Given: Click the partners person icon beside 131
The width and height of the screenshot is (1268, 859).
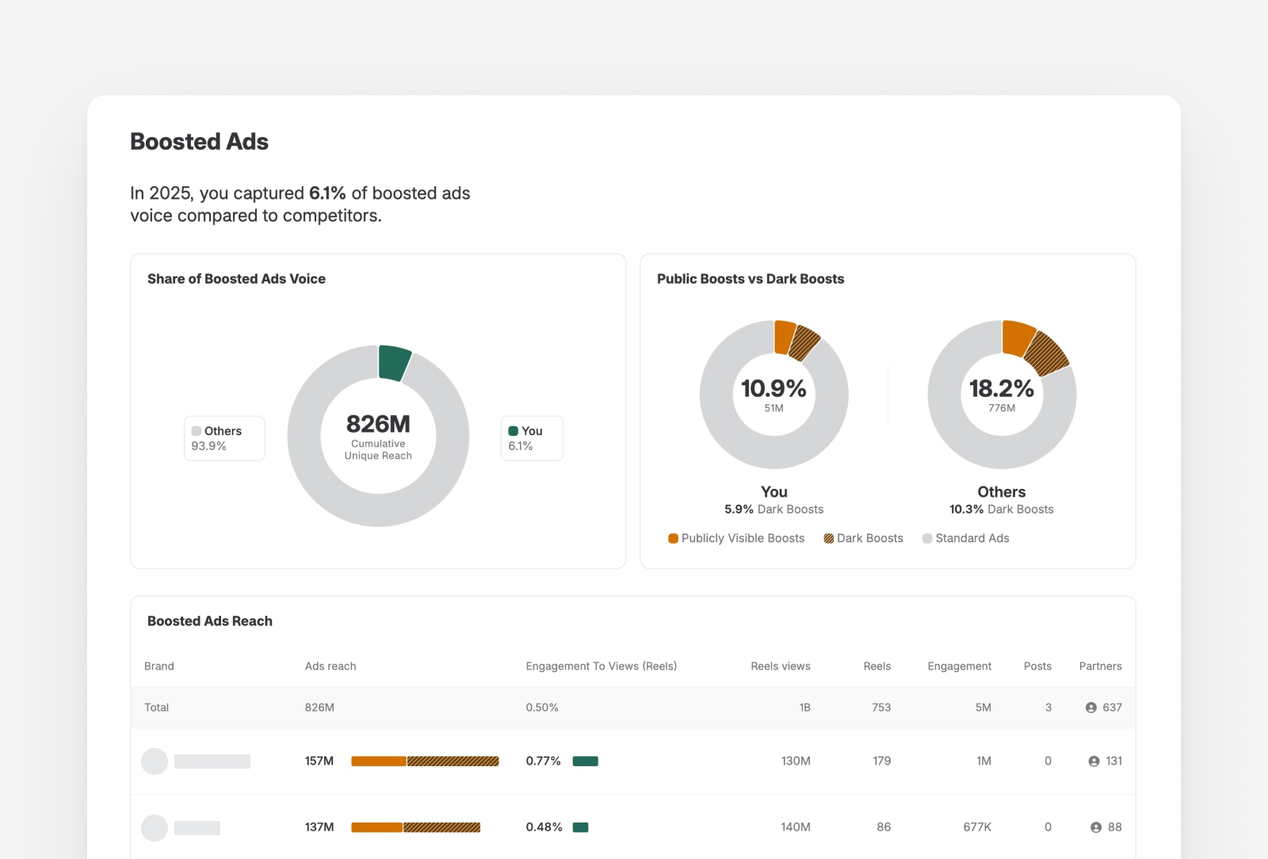Looking at the screenshot, I should click(x=1094, y=761).
